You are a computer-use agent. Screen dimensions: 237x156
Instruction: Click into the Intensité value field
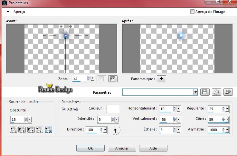(x=104, y=120)
